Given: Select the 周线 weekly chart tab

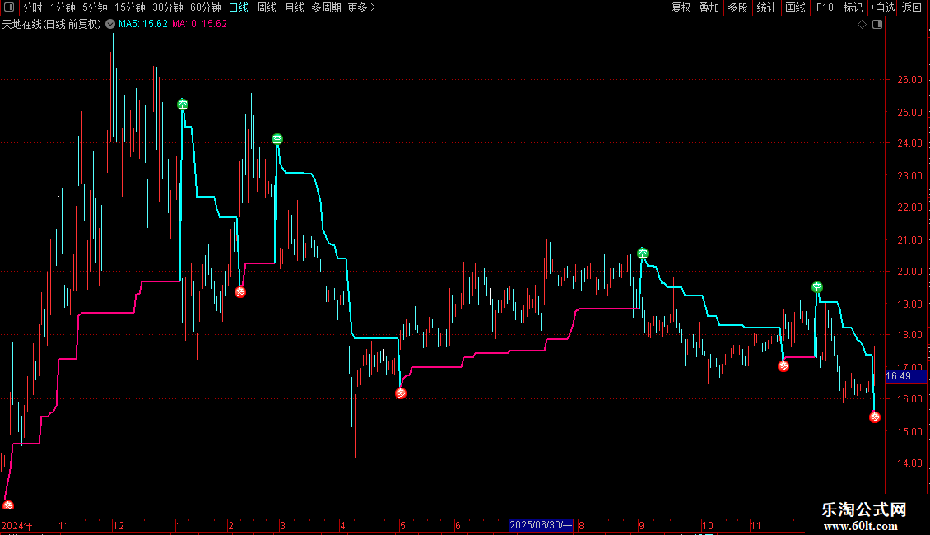Looking at the screenshot, I should click(267, 7).
